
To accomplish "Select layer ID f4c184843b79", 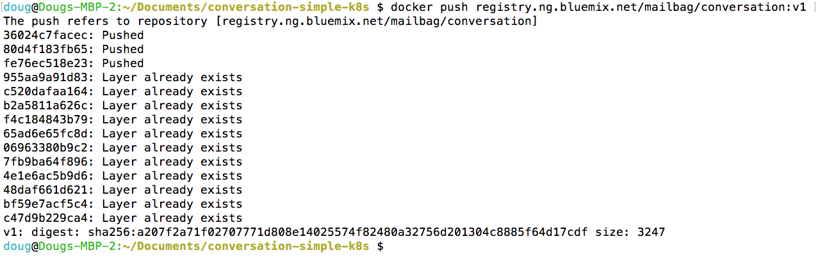I will pos(45,120).
